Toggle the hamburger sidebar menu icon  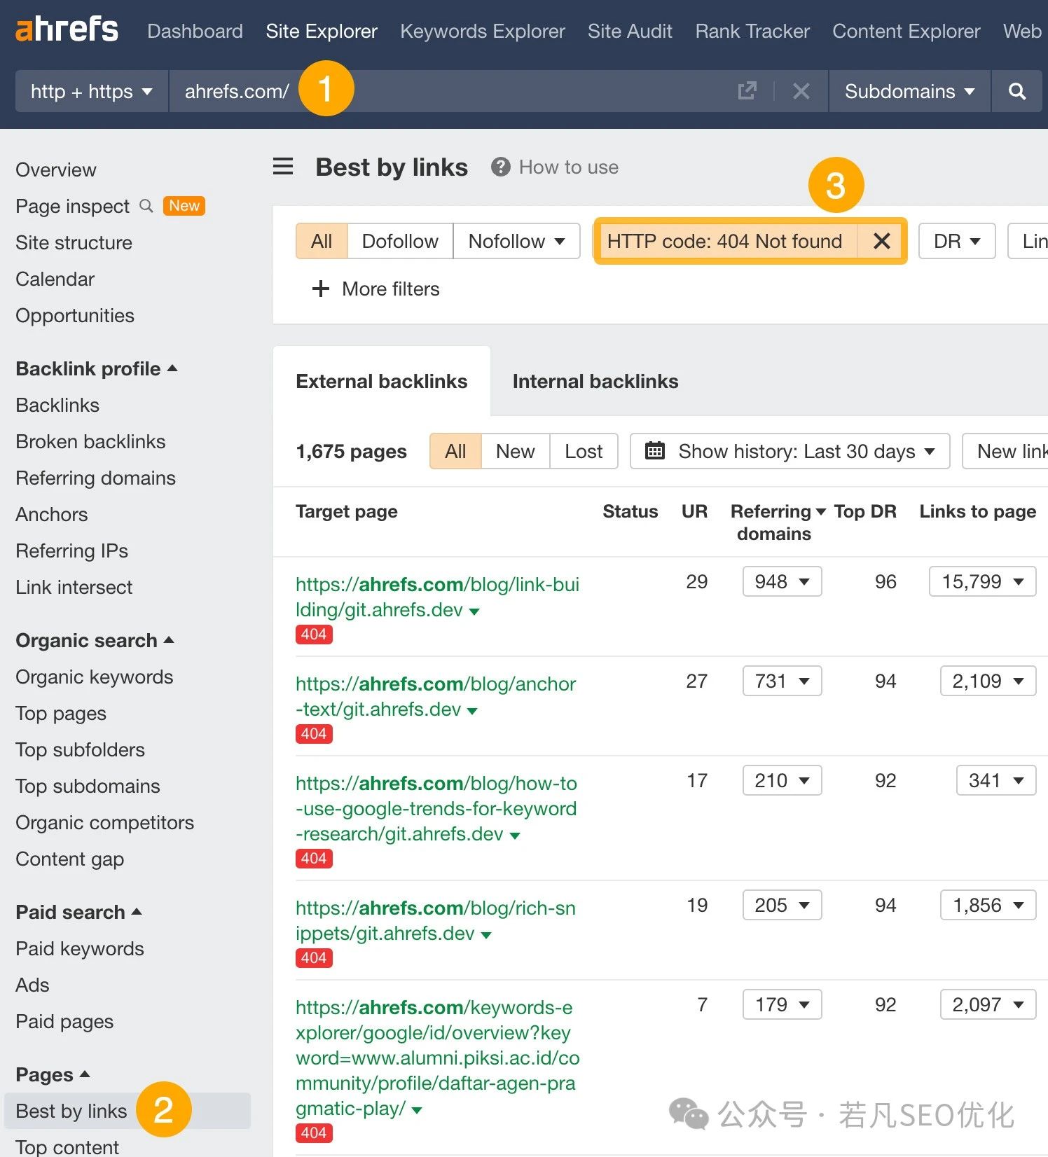(283, 167)
